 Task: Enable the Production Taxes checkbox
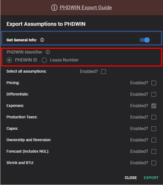click(154, 117)
